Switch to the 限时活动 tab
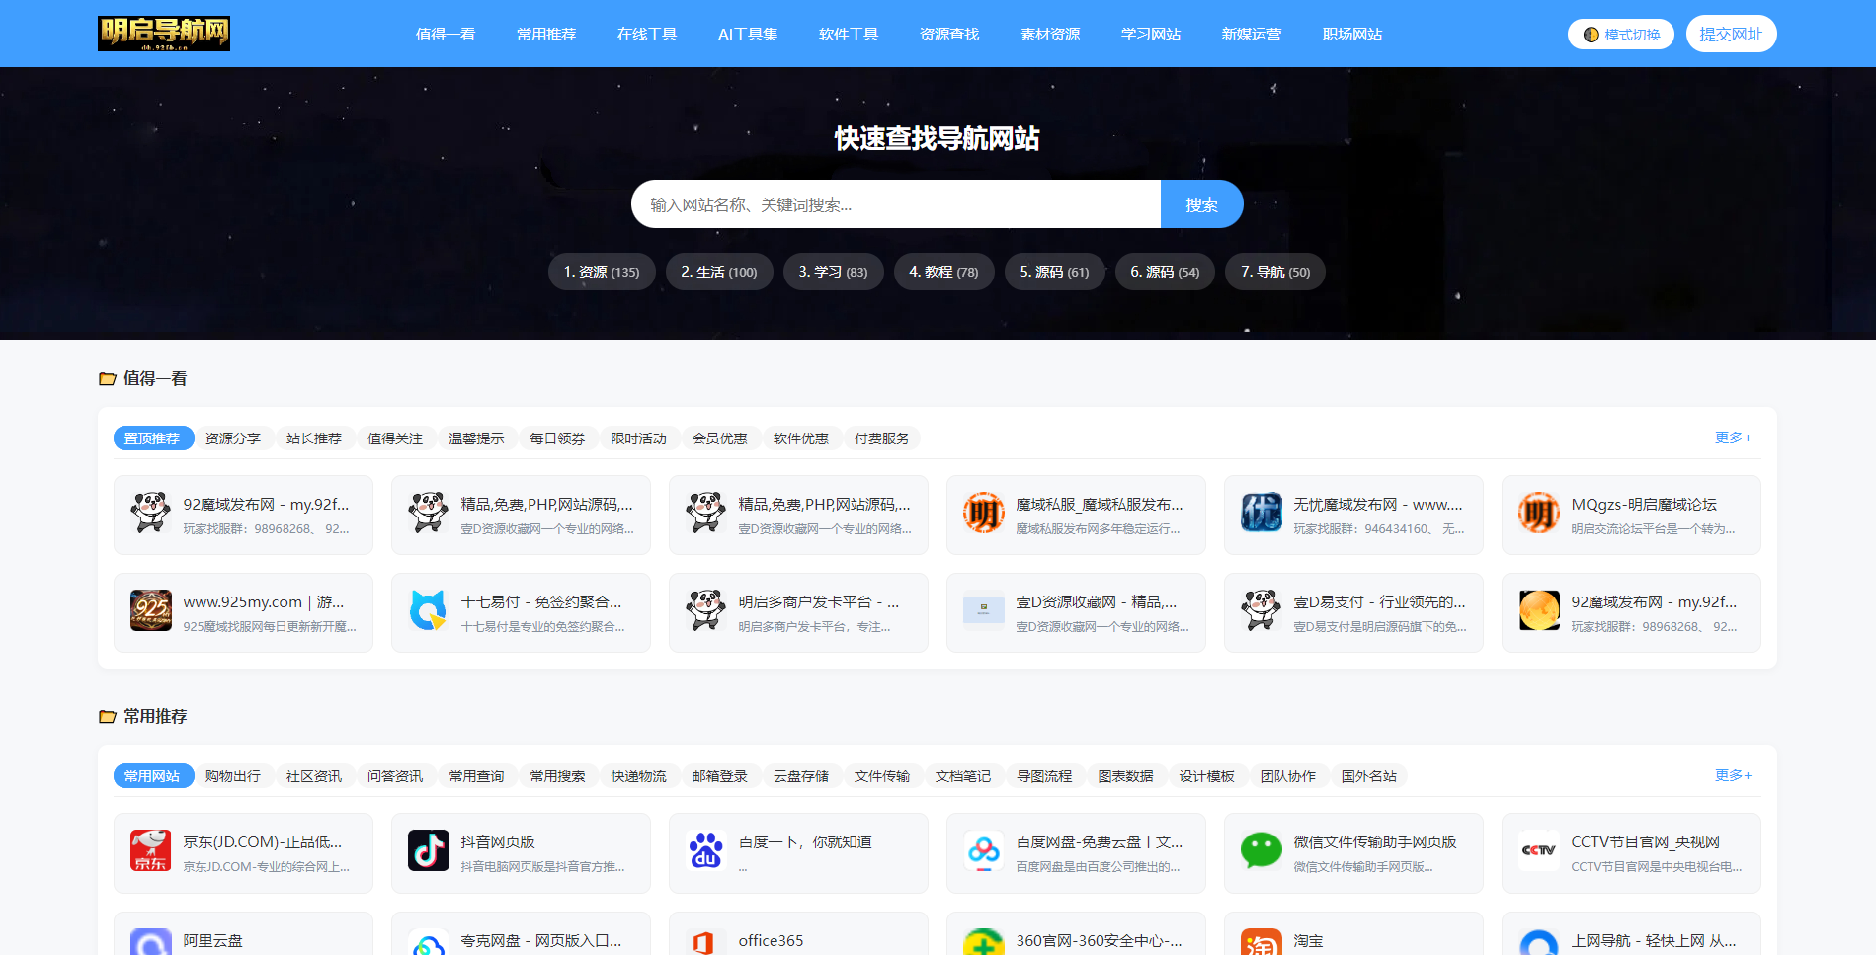 tap(639, 438)
